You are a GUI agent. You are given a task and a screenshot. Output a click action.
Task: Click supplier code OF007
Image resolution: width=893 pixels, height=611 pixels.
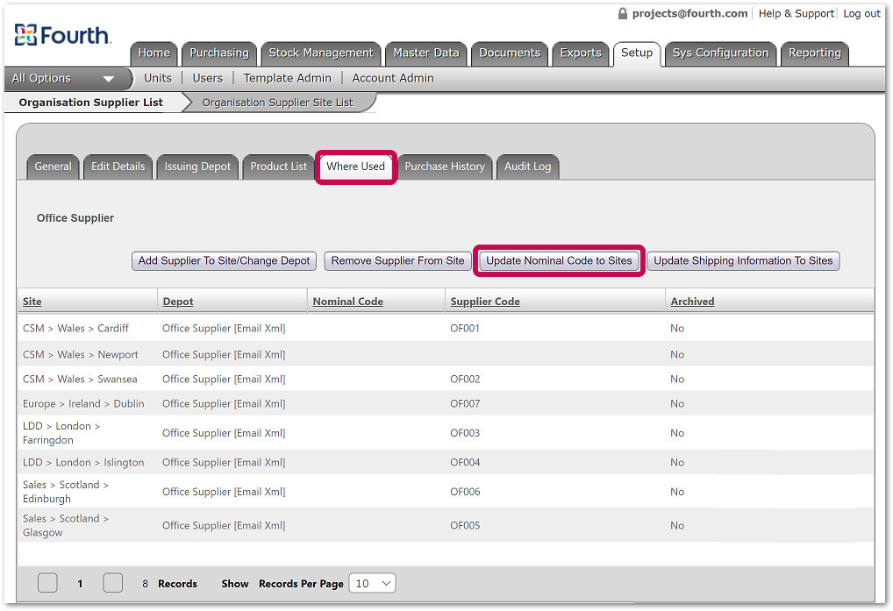pos(465,403)
